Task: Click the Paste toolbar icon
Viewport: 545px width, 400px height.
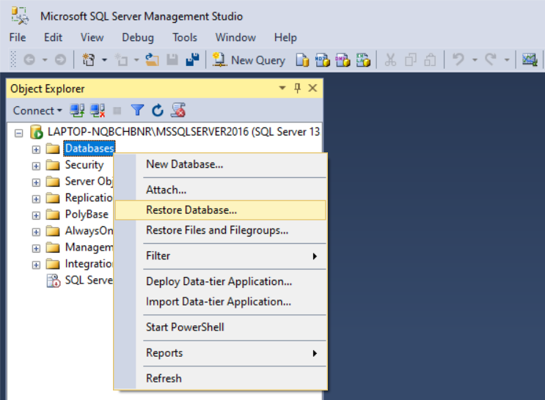Action: pos(431,60)
